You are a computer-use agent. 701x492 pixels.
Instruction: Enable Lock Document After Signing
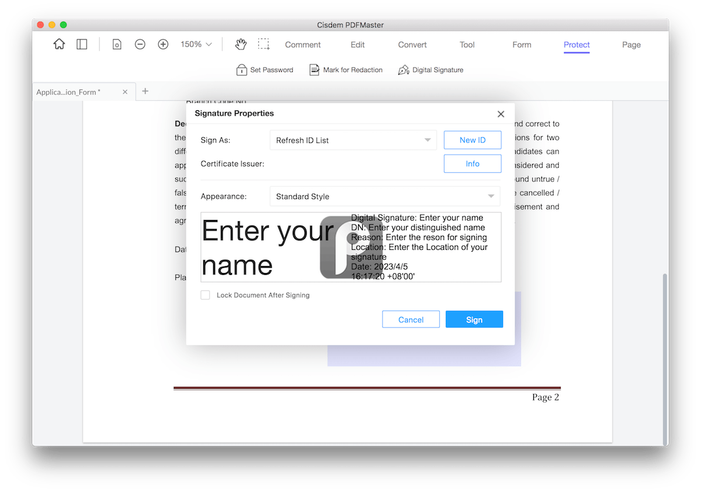(x=205, y=295)
